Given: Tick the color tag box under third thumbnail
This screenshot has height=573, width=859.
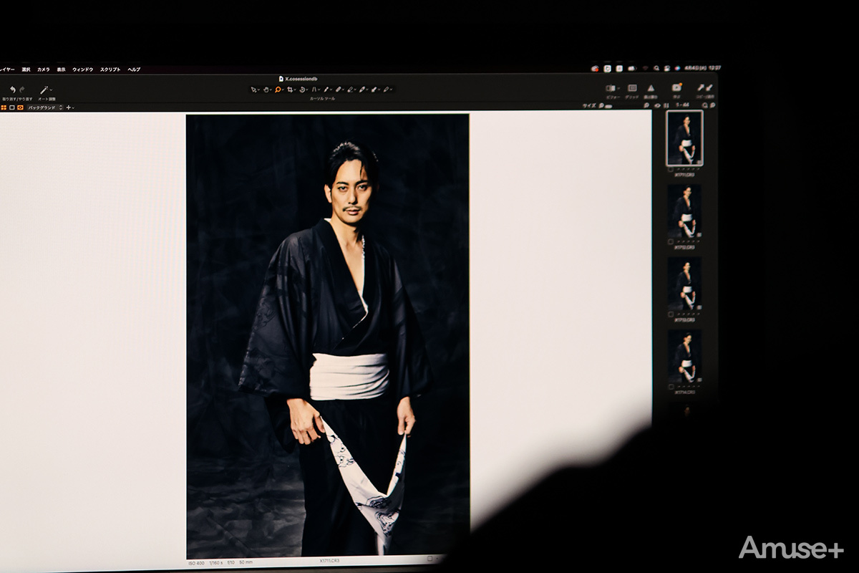Looking at the screenshot, I should pyautogui.click(x=671, y=314).
